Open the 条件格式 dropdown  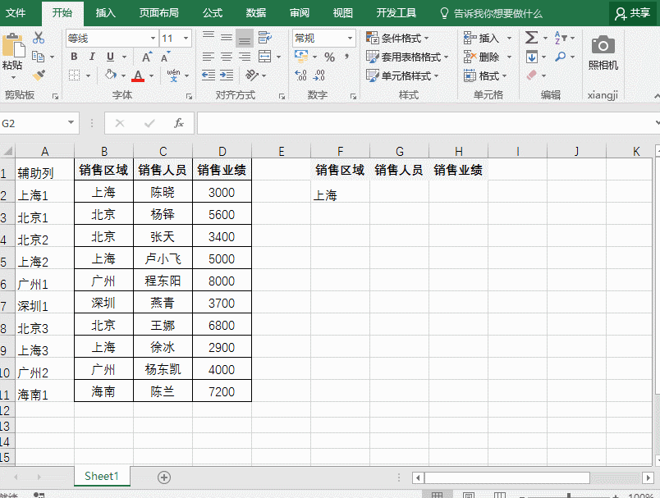[x=397, y=38]
